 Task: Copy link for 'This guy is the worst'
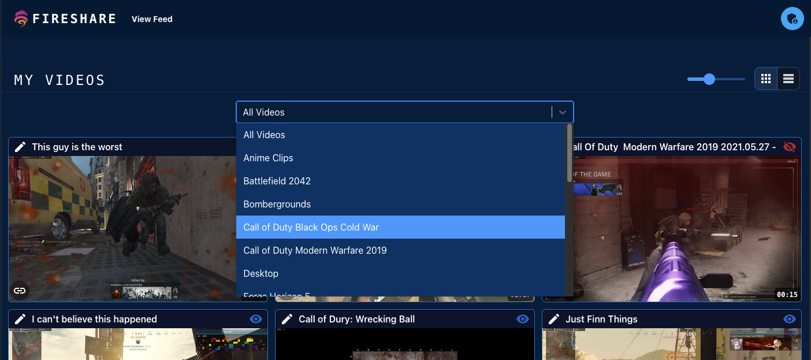[20, 290]
